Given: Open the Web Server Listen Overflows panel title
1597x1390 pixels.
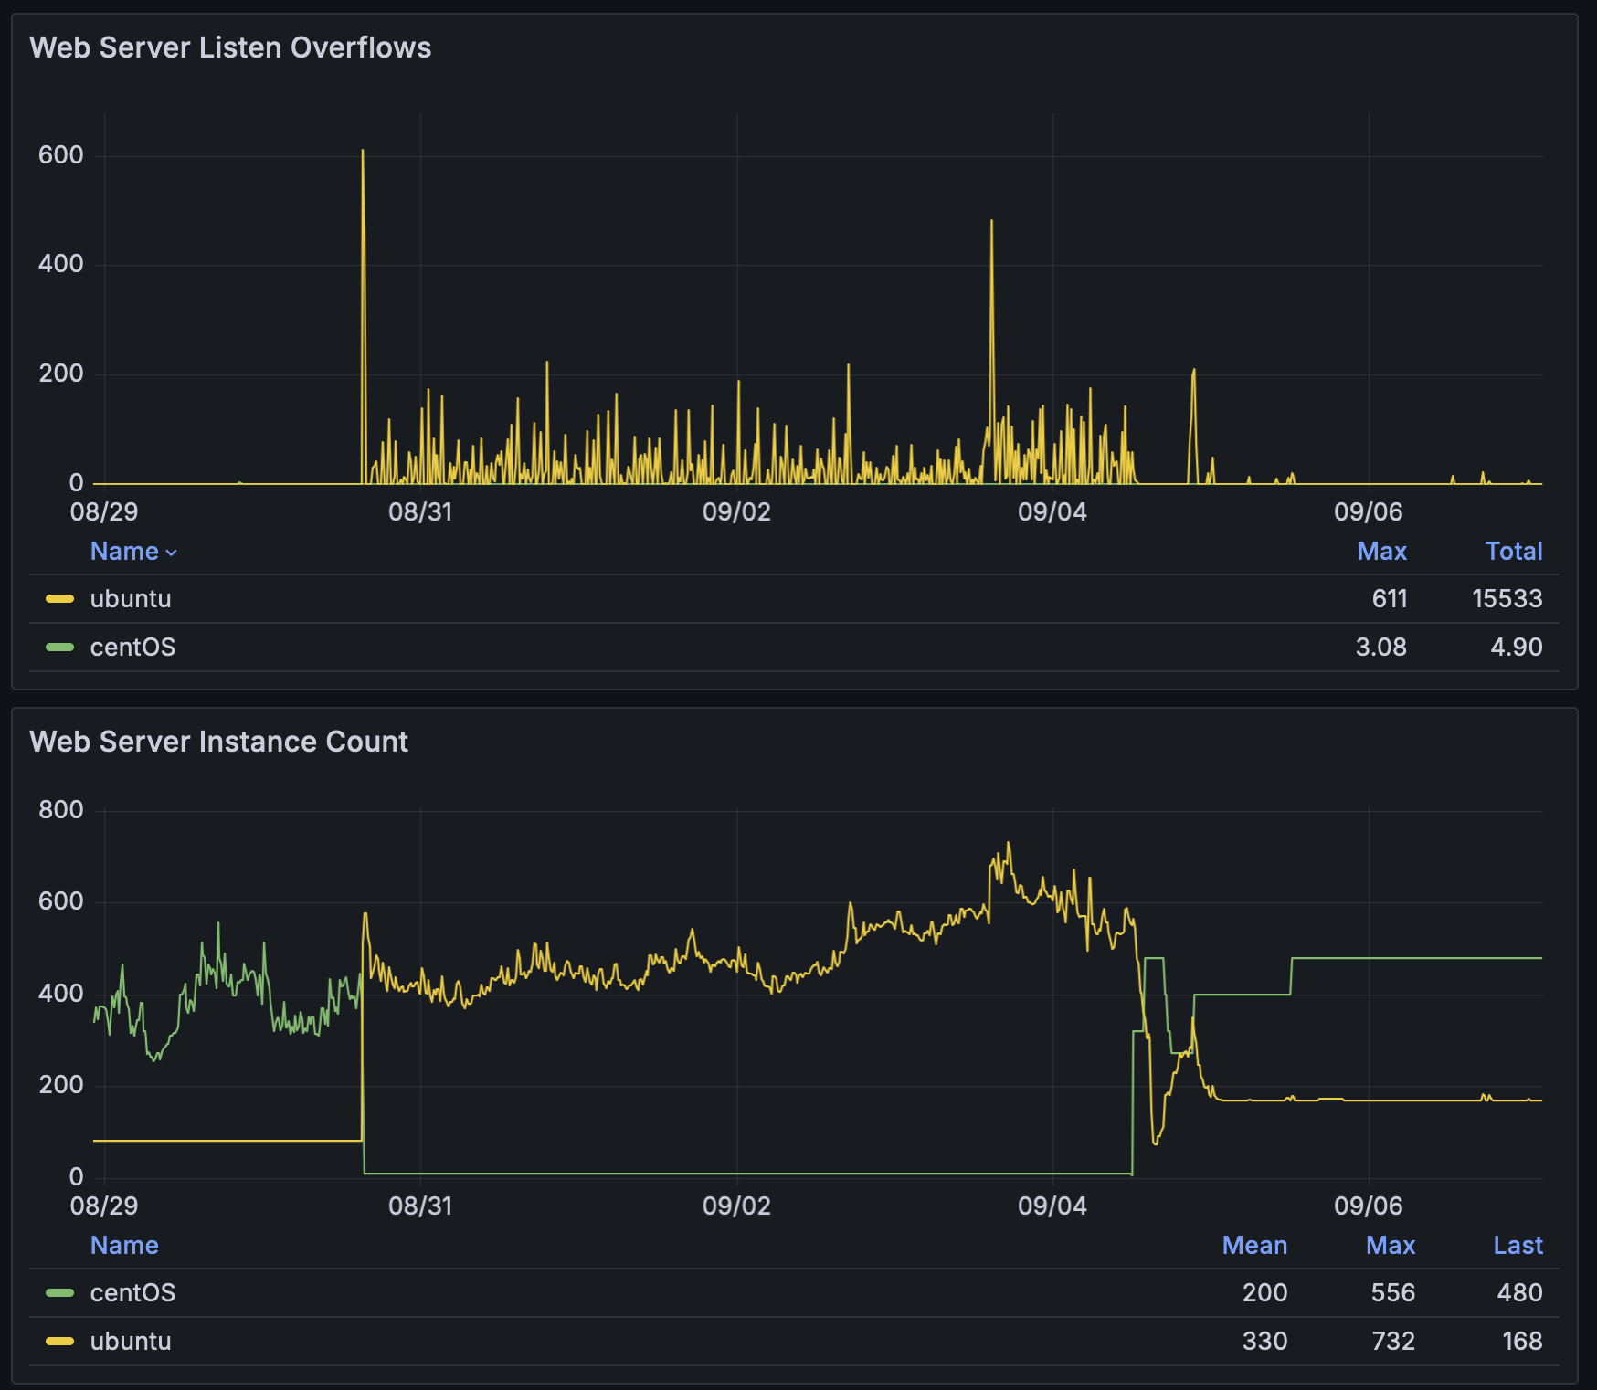Looking at the screenshot, I should pyautogui.click(x=230, y=47).
